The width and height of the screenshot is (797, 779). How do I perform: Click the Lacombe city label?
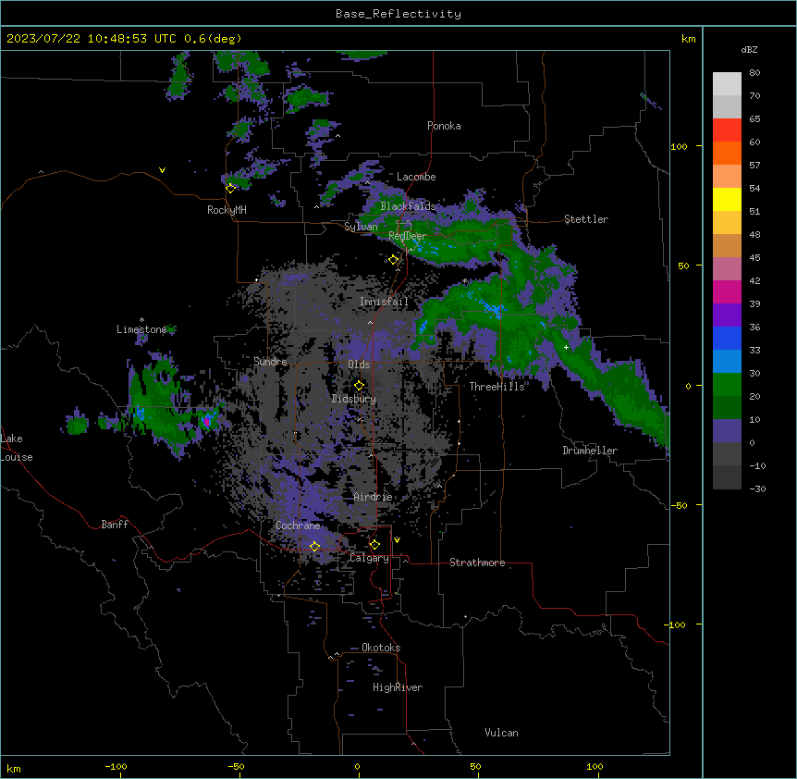(x=416, y=177)
